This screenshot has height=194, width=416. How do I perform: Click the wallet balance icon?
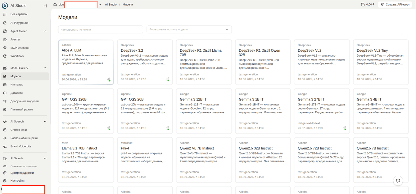363,5
